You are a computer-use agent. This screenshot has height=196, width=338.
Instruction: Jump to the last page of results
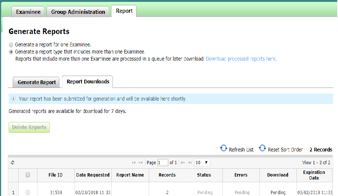[190, 163]
